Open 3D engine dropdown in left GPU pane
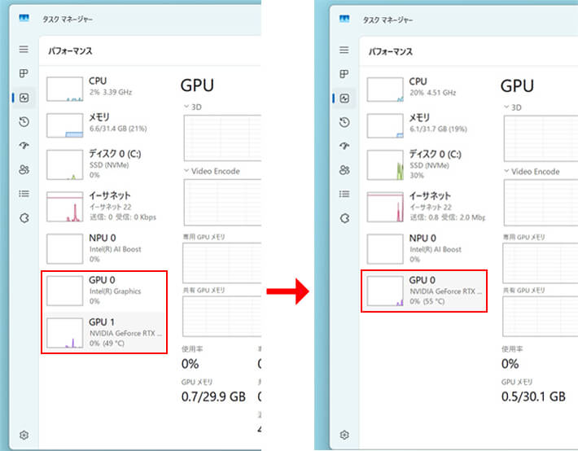 click(192, 107)
